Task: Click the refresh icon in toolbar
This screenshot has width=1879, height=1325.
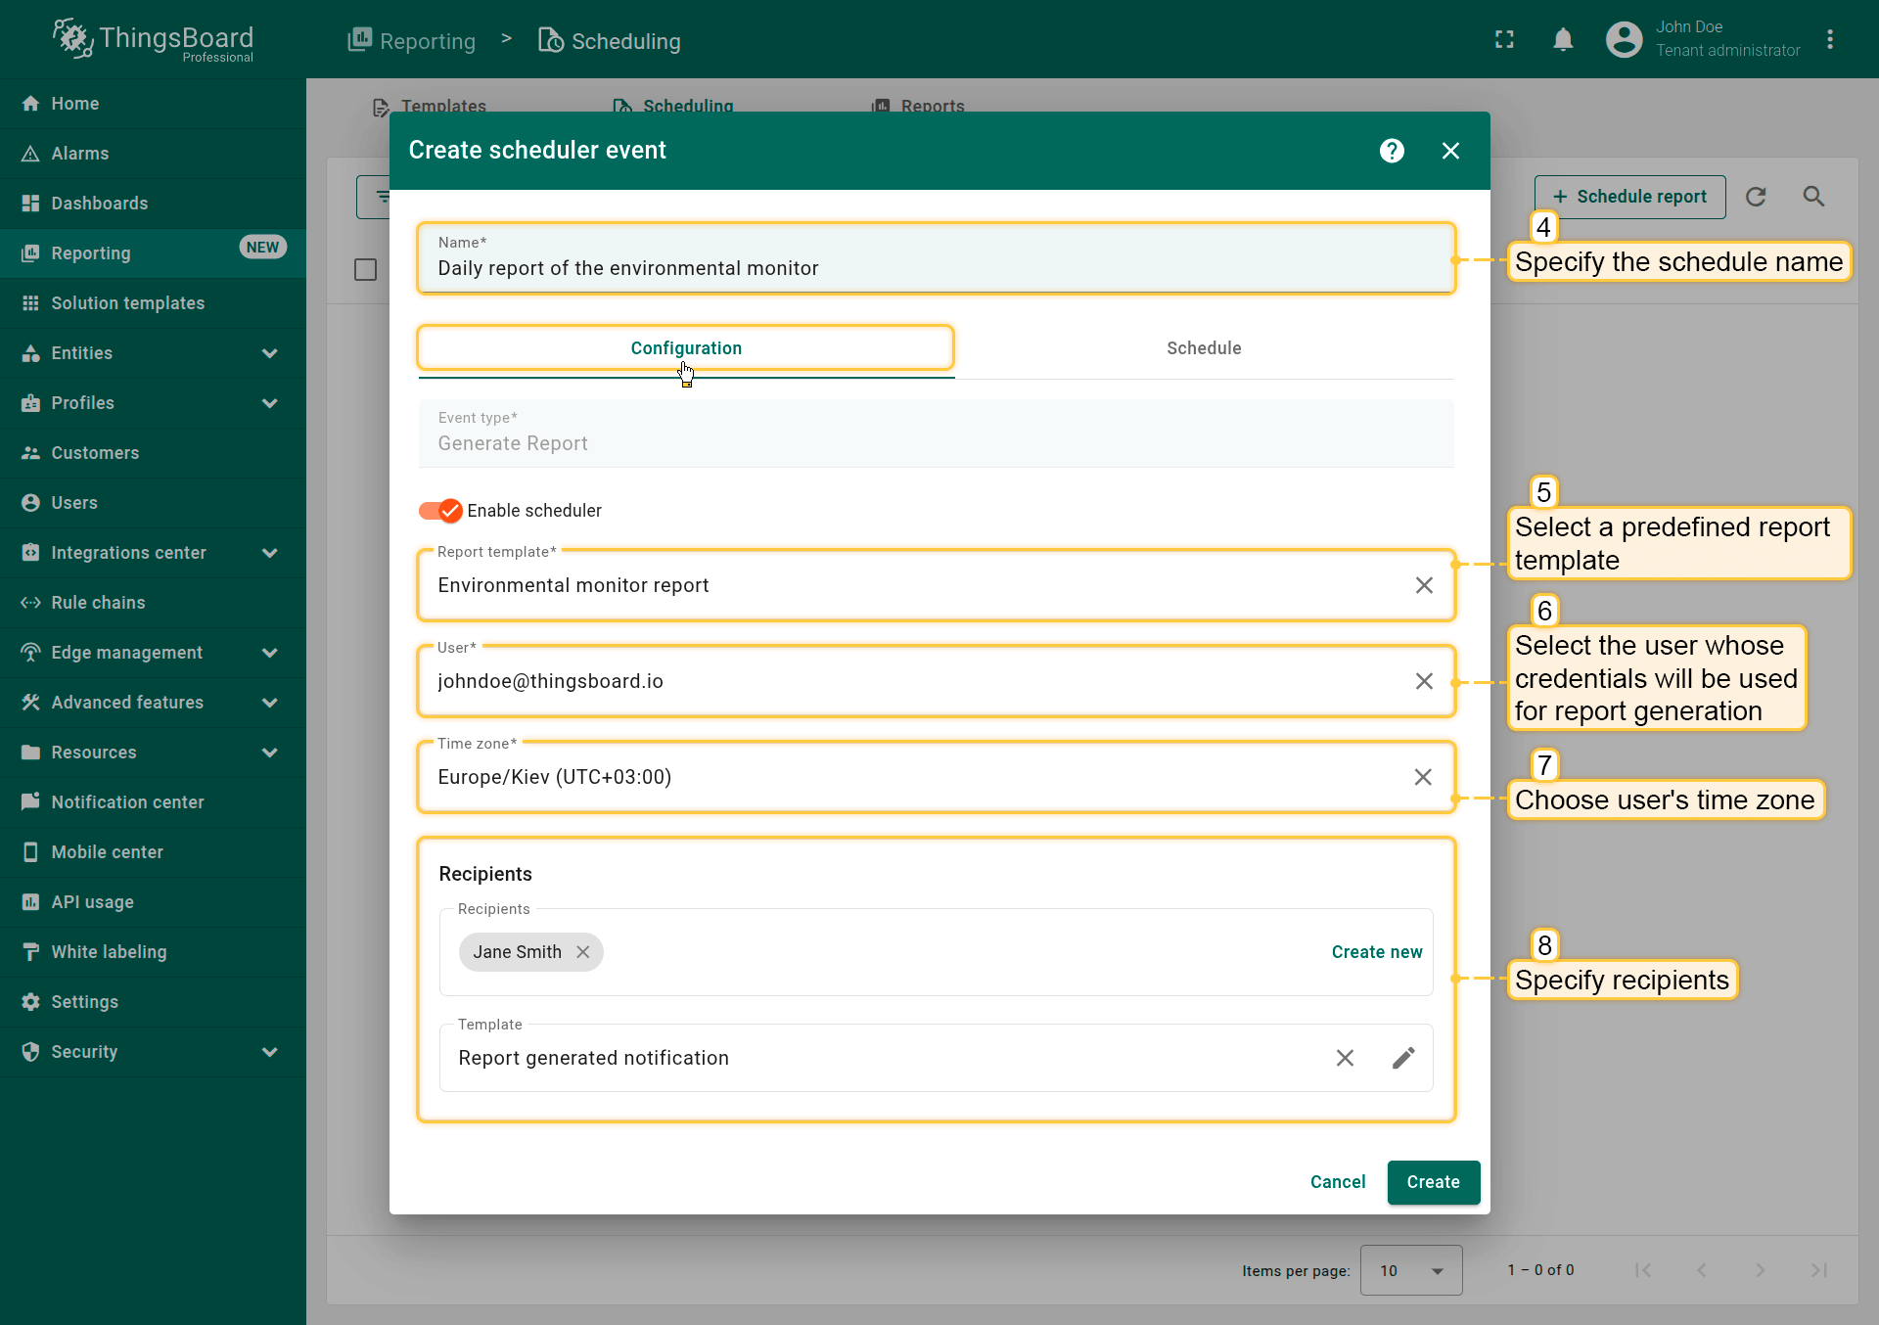Action: pos(1756,197)
